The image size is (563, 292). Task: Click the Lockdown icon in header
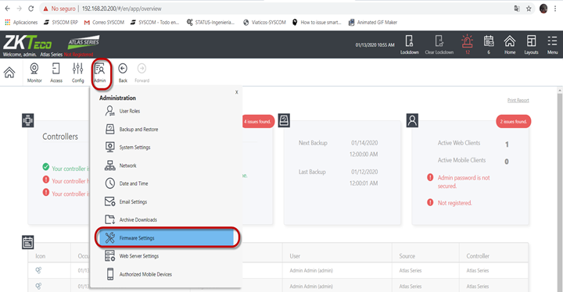[409, 41]
